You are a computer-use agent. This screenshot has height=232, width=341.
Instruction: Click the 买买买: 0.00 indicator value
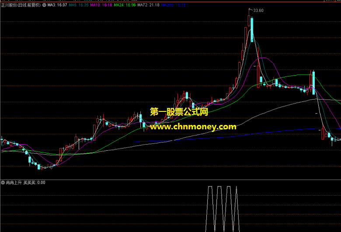35,183
